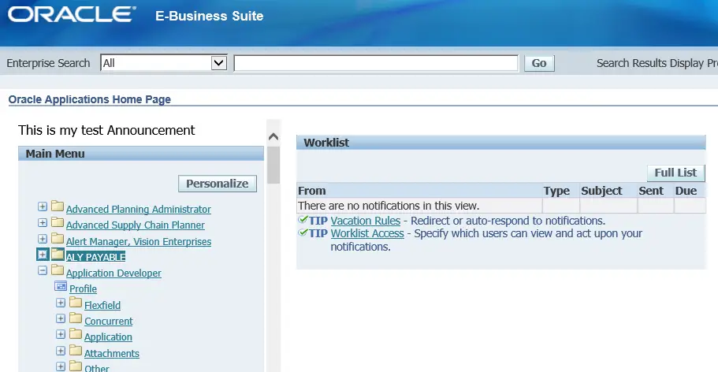Open the Vacation Rules link
The image size is (718, 372).
coord(366,221)
